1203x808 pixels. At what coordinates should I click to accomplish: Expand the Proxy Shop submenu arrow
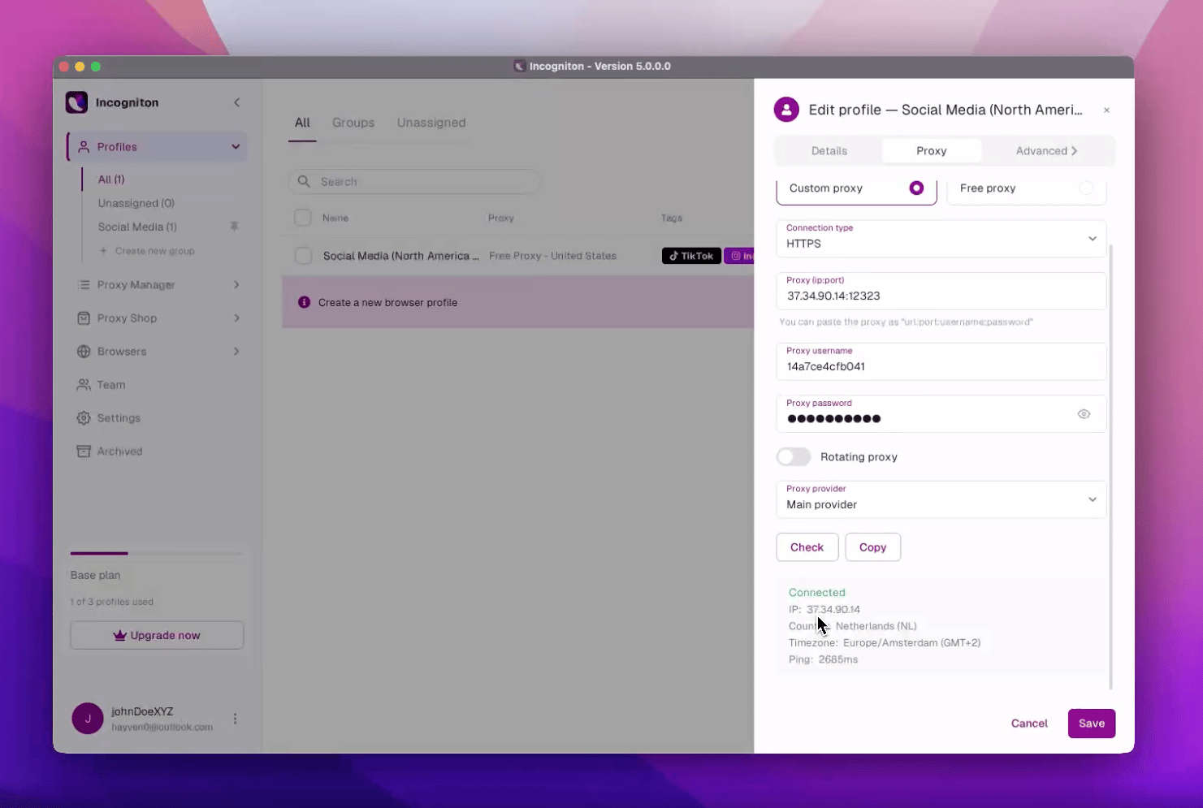[236, 318]
